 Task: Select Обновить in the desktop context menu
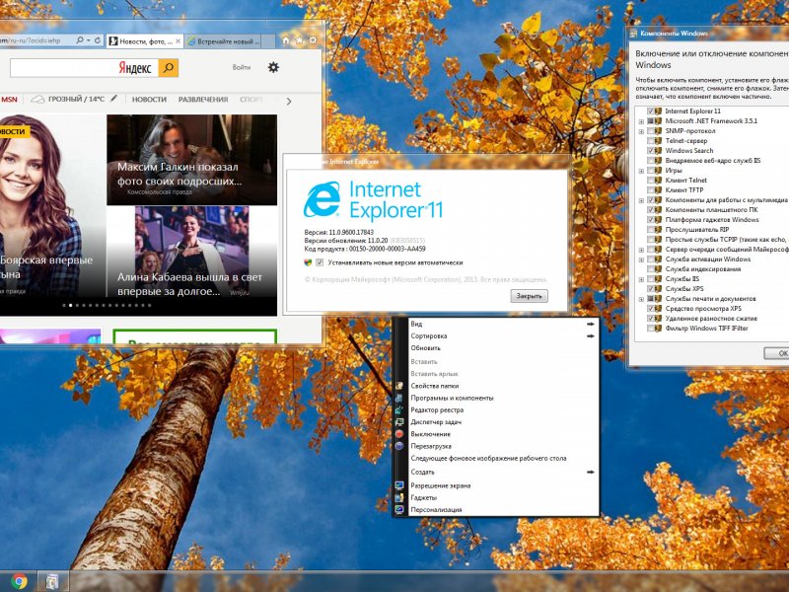(x=502, y=348)
